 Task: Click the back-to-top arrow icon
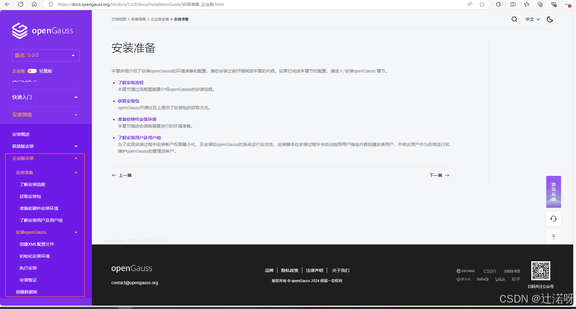(x=553, y=237)
